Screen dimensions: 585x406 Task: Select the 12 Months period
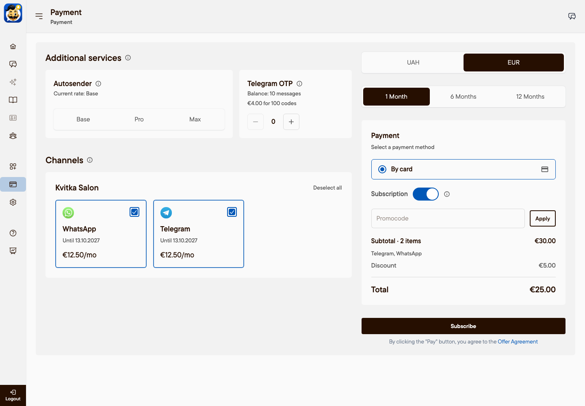(x=530, y=97)
